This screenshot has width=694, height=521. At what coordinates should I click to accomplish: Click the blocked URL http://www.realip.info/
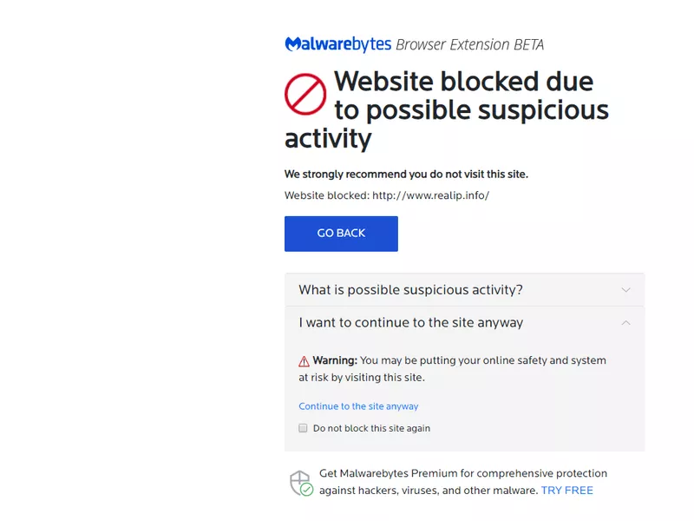click(429, 195)
